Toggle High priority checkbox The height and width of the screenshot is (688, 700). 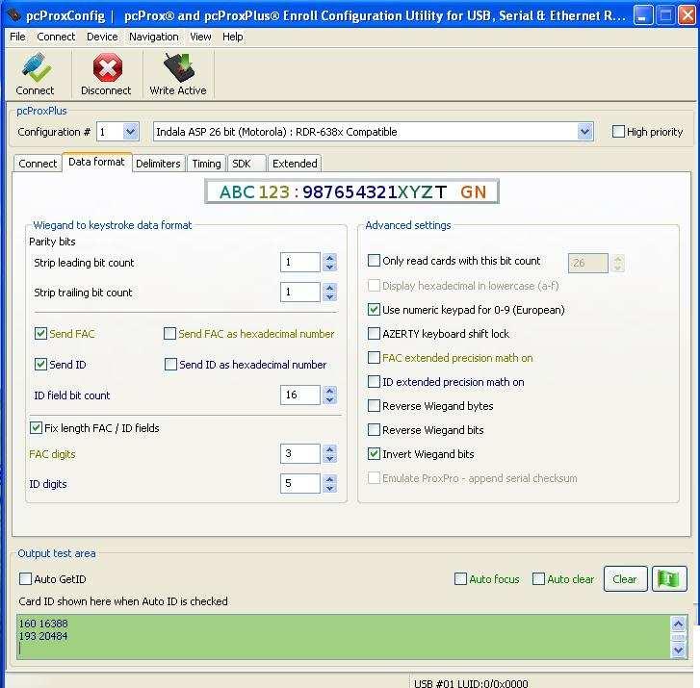[618, 132]
